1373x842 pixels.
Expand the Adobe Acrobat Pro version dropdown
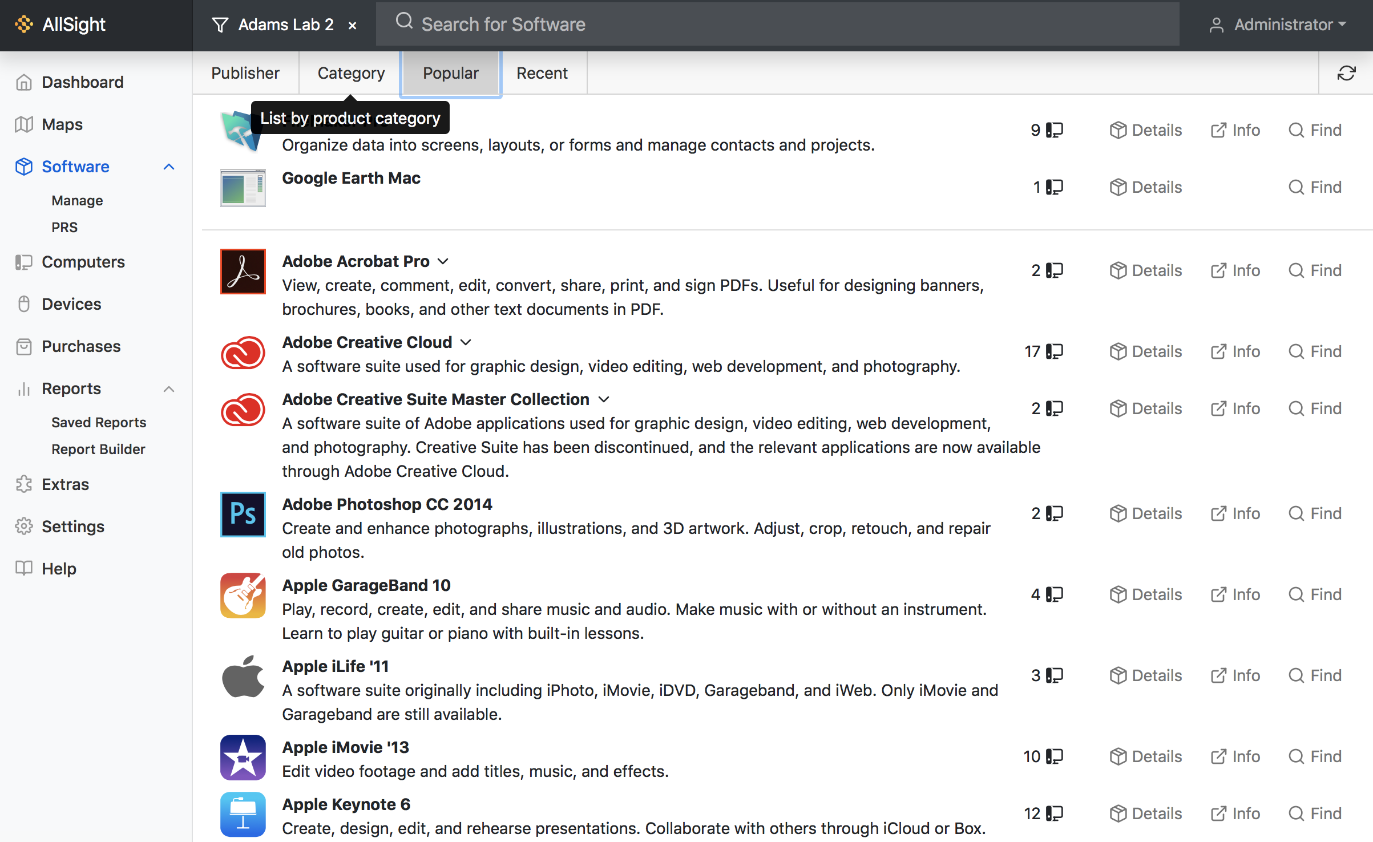click(x=443, y=261)
